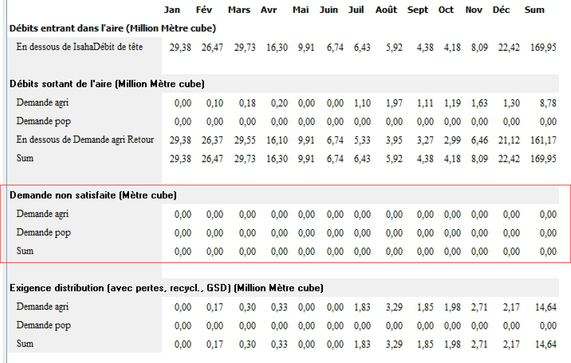
Task: Select Demande agri under Demande non satisfaite
Action: [x=42, y=214]
